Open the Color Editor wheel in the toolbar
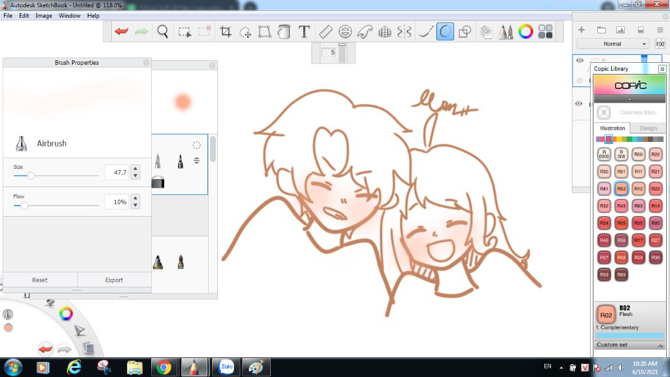 coord(525,31)
